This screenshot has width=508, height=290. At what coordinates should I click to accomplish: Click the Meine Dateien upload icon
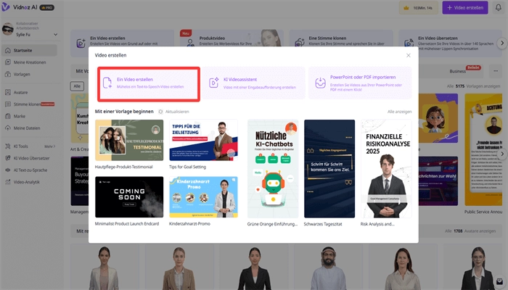[8, 128]
